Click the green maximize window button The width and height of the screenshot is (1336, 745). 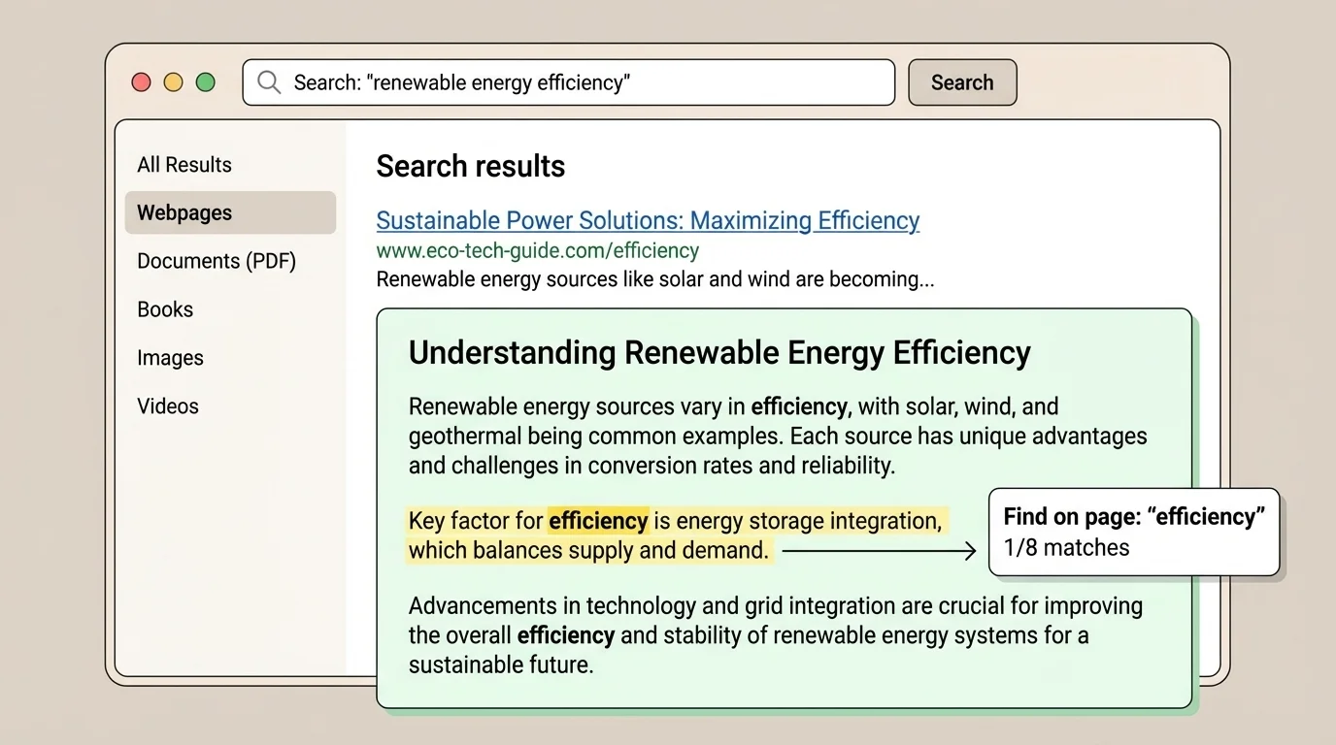click(206, 82)
